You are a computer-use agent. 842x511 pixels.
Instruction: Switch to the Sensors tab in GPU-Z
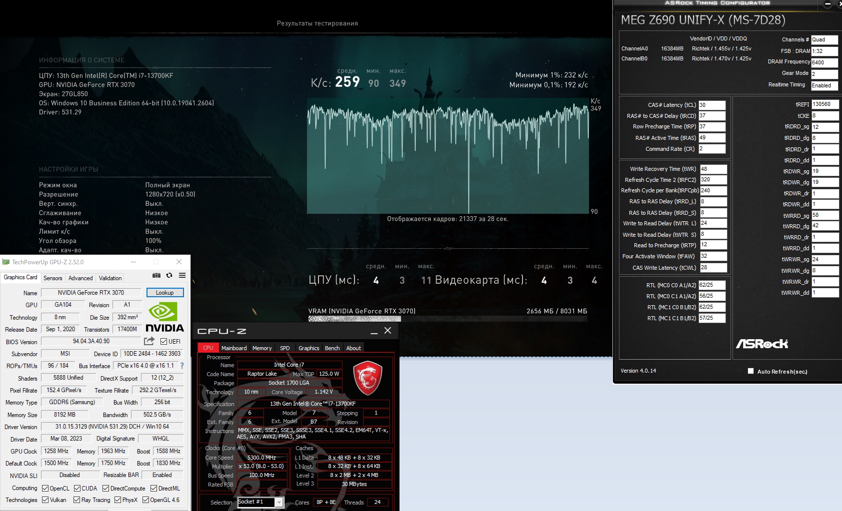pos(52,278)
